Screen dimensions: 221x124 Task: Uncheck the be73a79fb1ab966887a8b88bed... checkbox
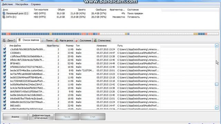(4, 74)
